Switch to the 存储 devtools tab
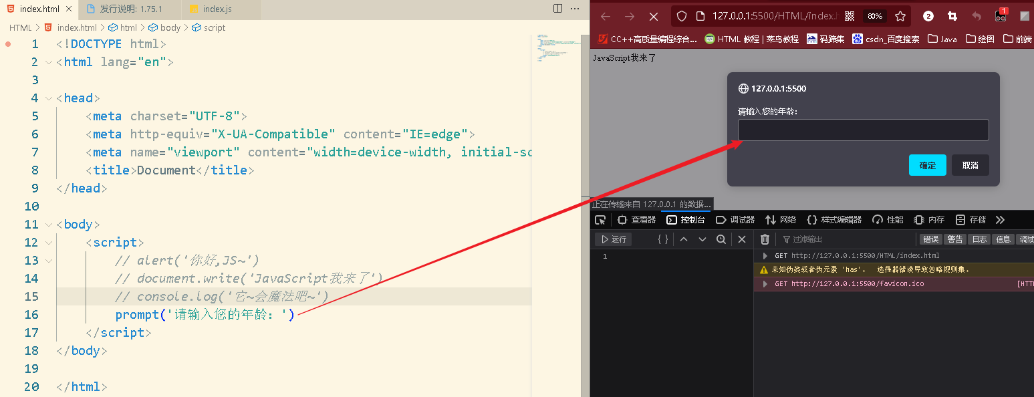The image size is (1034, 397). pos(971,220)
